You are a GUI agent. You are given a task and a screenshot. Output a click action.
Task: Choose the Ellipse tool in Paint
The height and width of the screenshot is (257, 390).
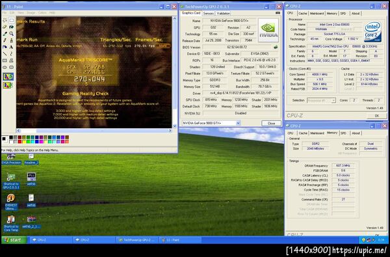[x=5, y=67]
